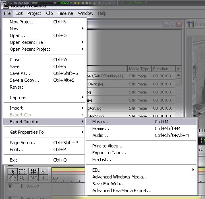Select Revert in File menu
This screenshot has width=205, height=199.
tap(44, 87)
